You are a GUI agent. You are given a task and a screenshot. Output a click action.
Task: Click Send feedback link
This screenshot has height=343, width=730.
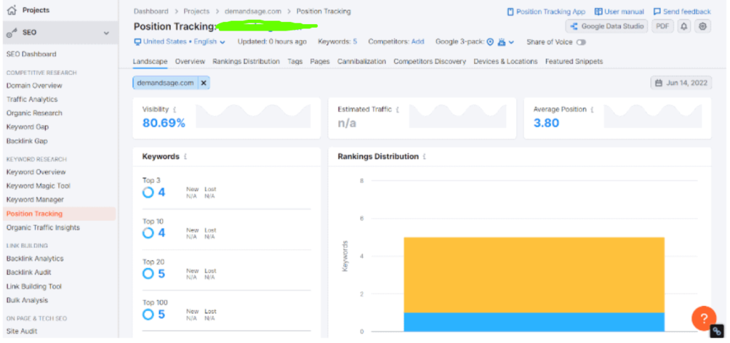pyautogui.click(x=682, y=11)
